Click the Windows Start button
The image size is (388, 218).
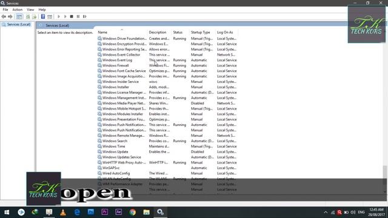click(x=7, y=212)
